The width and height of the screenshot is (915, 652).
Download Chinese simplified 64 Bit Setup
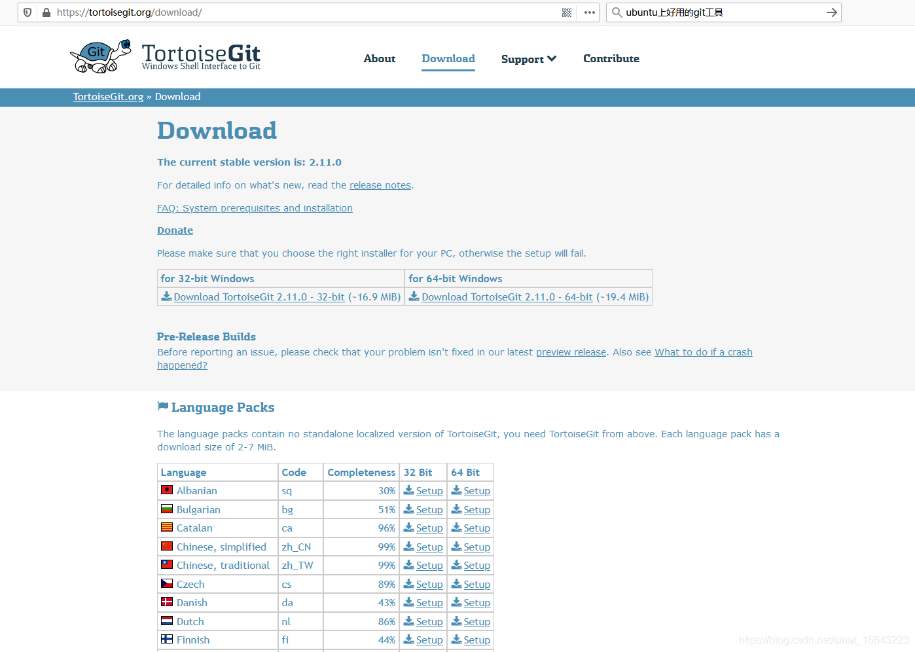(x=477, y=547)
